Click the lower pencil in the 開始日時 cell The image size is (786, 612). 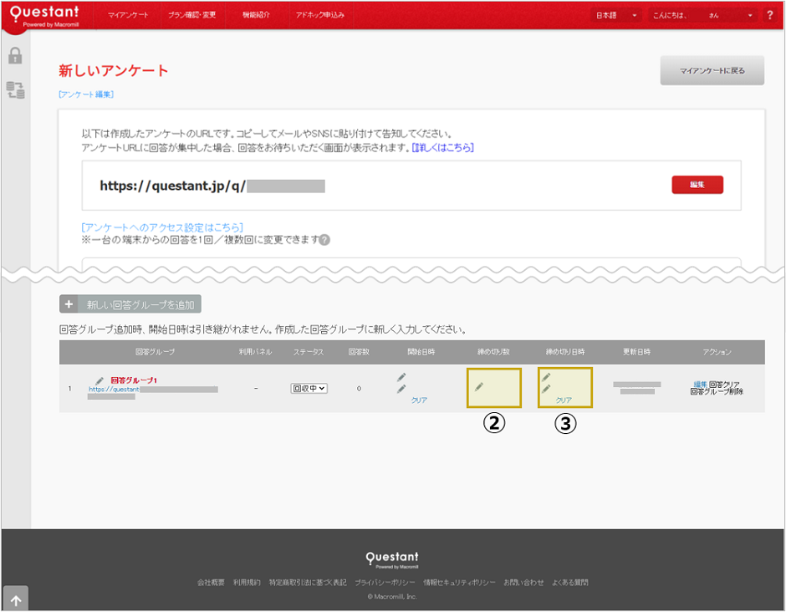point(401,389)
